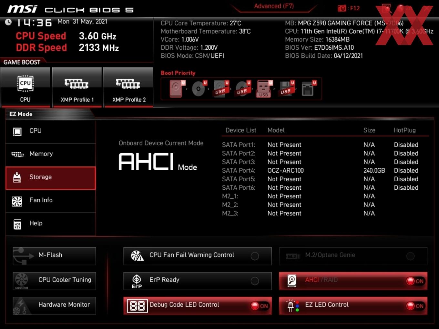Viewport: 439px width, 329px height.
Task: Click the Memory Size 16384MB text
Action: (317, 39)
